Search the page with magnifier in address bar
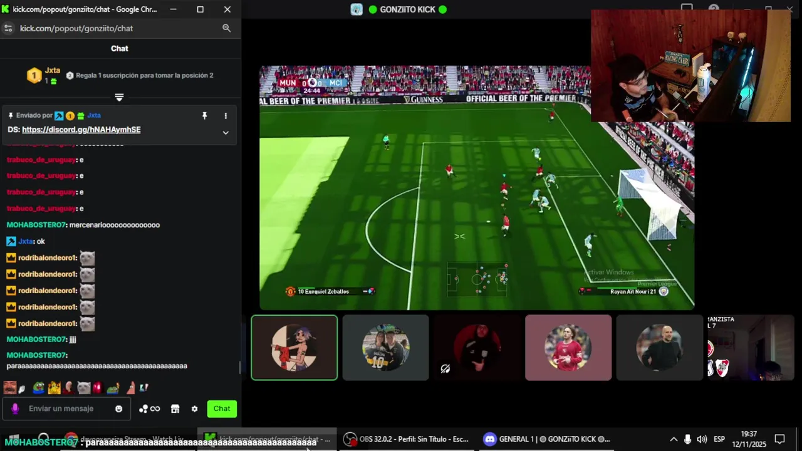This screenshot has width=802, height=451. (227, 28)
